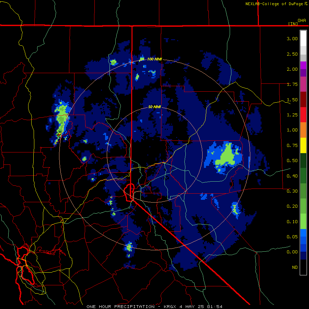
Task: Click the 0.10 legend value
Action: (x=292, y=222)
